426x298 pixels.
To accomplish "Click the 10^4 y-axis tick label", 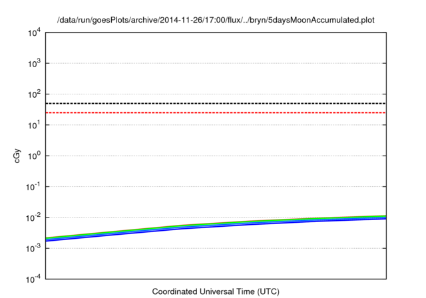I will pyautogui.click(x=34, y=33).
